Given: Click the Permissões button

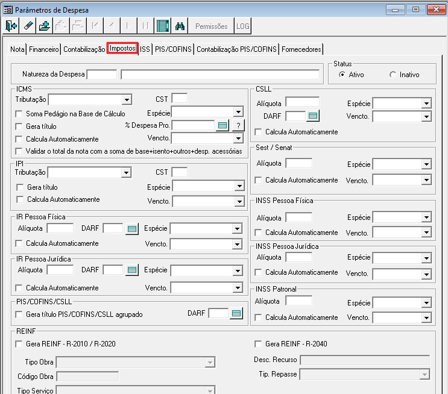Looking at the screenshot, I should 212,26.
